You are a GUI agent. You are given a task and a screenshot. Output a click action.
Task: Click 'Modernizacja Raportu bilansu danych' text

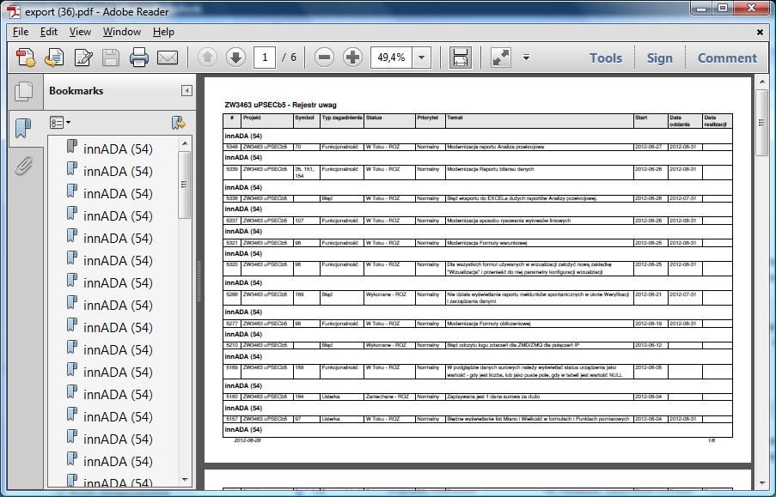click(491, 169)
